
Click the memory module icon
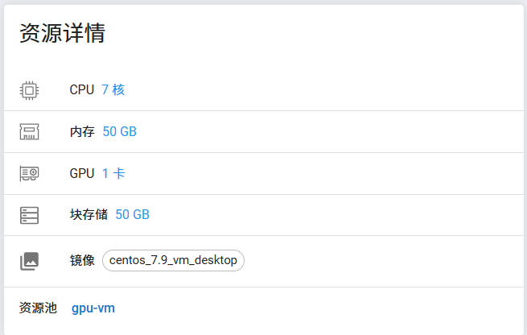tap(29, 132)
